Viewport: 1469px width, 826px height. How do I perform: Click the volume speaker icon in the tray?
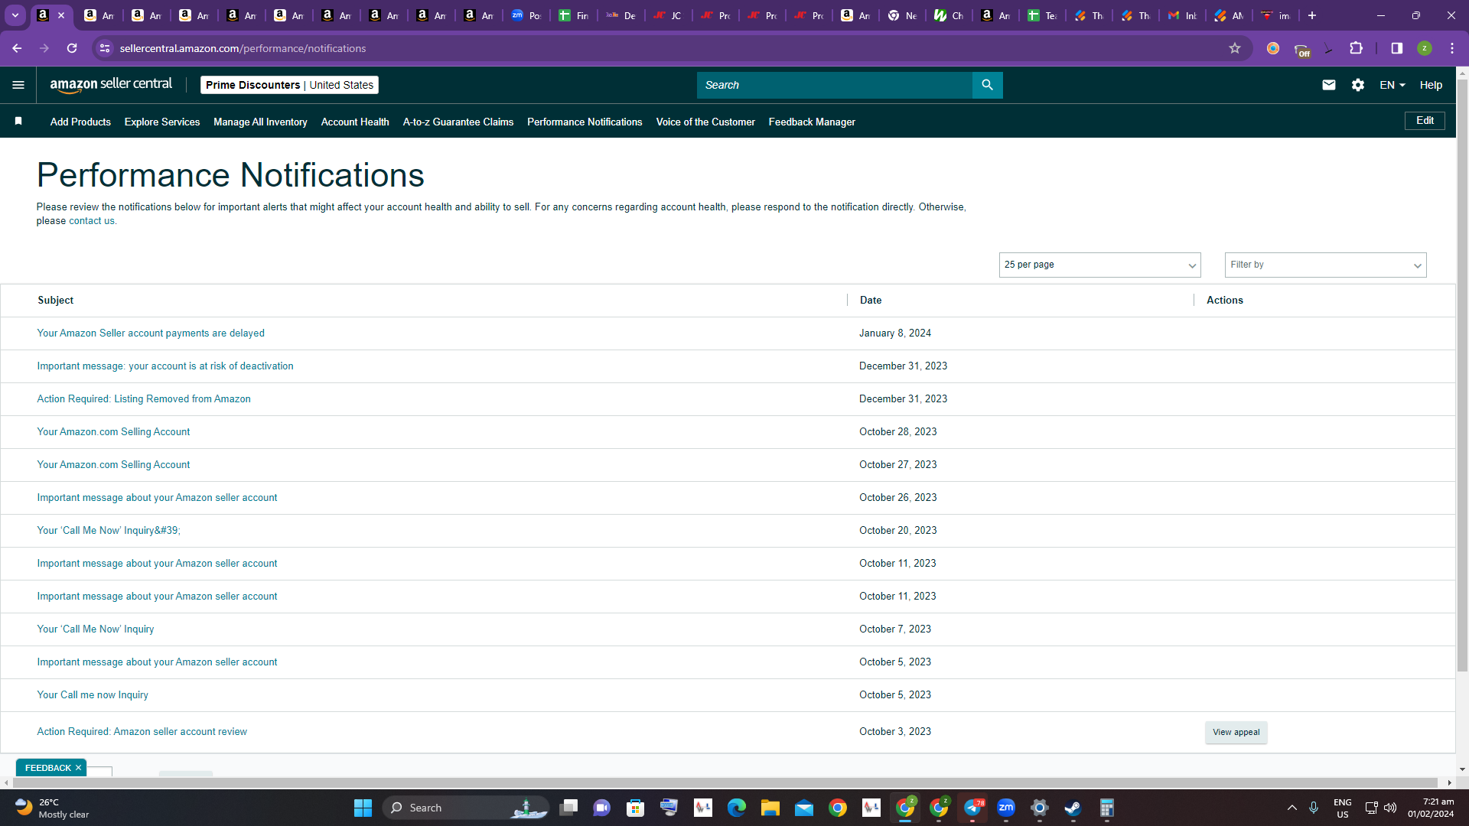point(1390,808)
